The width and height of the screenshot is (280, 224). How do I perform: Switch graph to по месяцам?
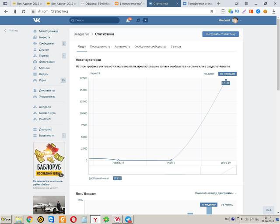tap(227, 74)
